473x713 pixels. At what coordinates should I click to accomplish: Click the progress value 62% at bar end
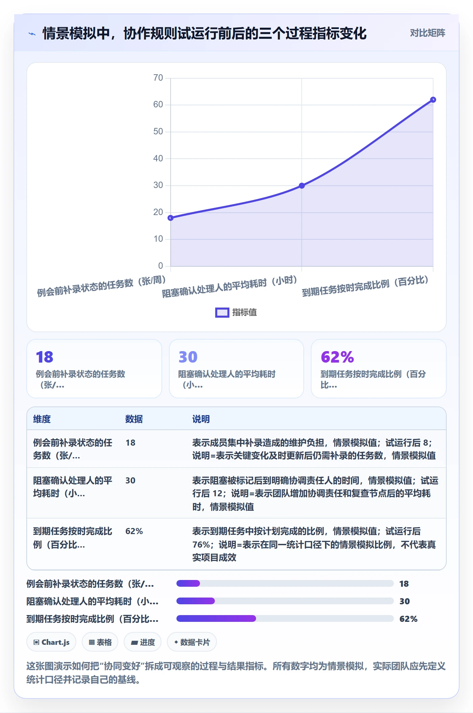(x=408, y=619)
